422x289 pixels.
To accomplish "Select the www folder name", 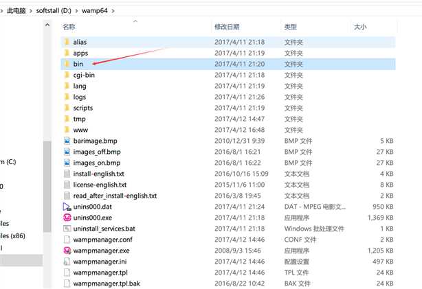I will click(x=80, y=130).
